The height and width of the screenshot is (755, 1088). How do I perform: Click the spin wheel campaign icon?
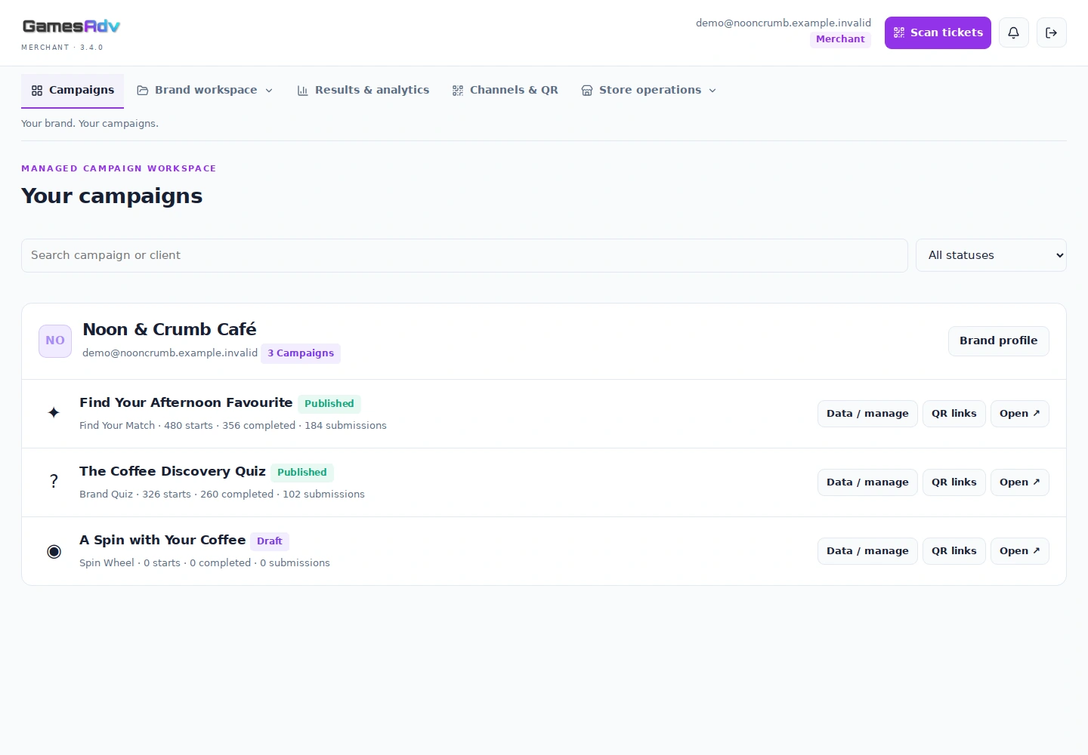[x=54, y=551]
